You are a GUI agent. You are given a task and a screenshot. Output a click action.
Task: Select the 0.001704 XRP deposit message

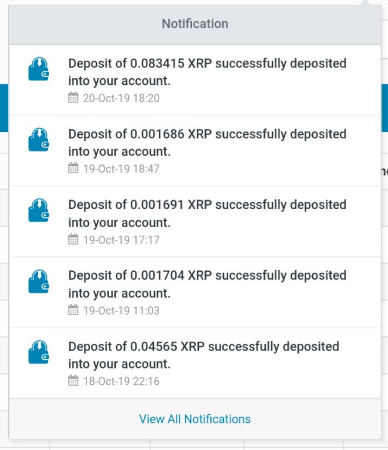click(x=207, y=284)
